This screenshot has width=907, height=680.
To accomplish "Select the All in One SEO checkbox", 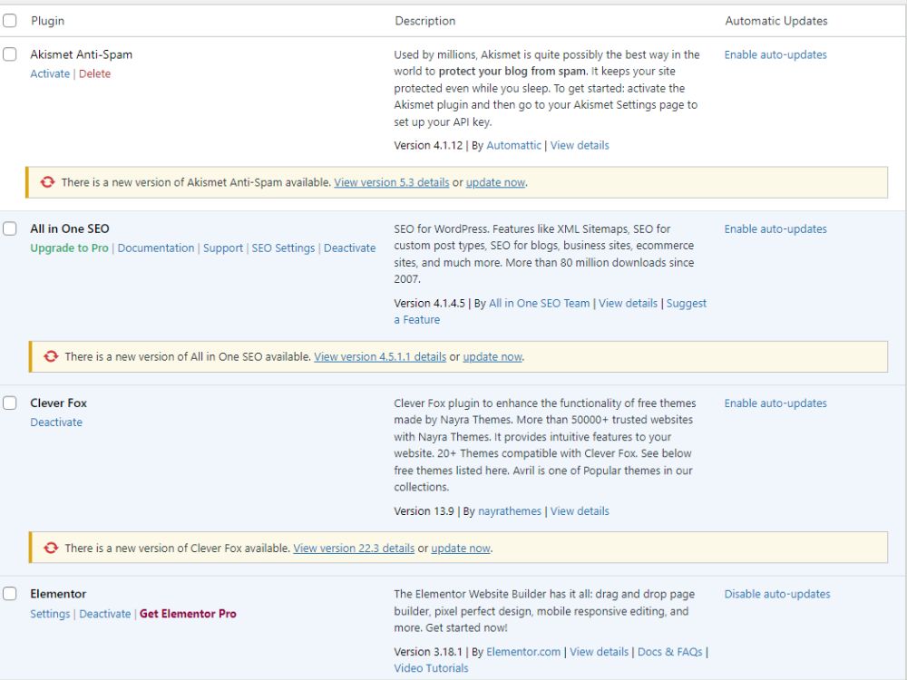I will (10, 228).
